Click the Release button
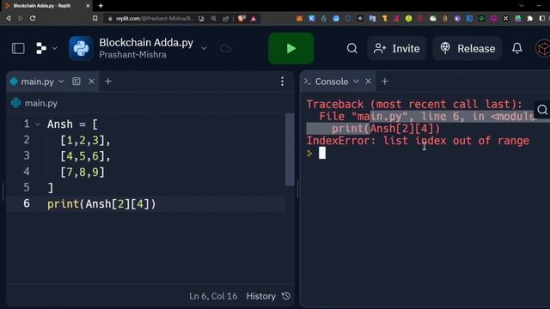This screenshot has width=550, height=309. pyautogui.click(x=467, y=48)
